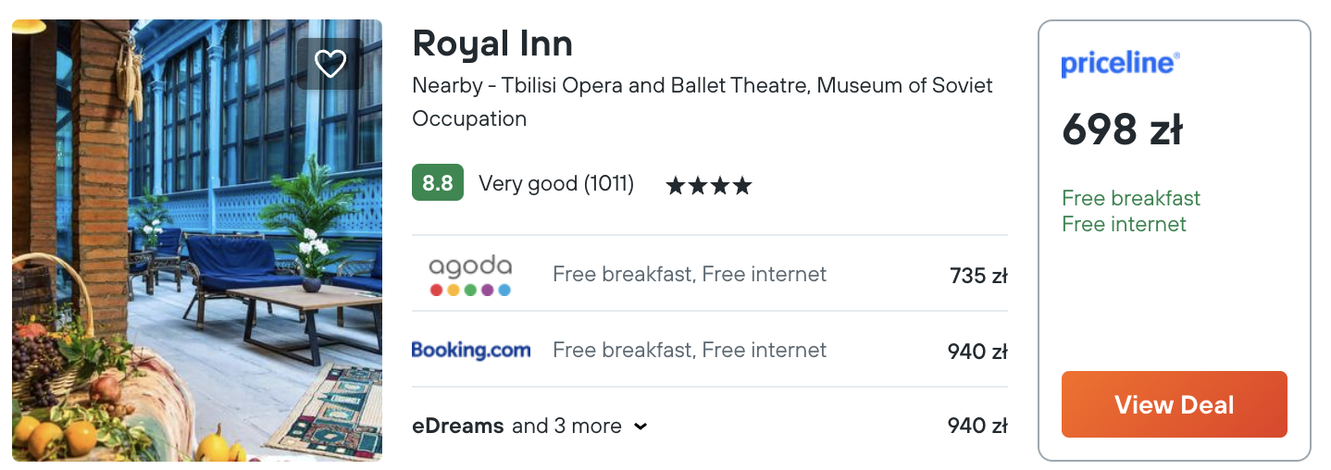The image size is (1331, 470).
Task: Click the eDreams provider name
Action: click(458, 427)
